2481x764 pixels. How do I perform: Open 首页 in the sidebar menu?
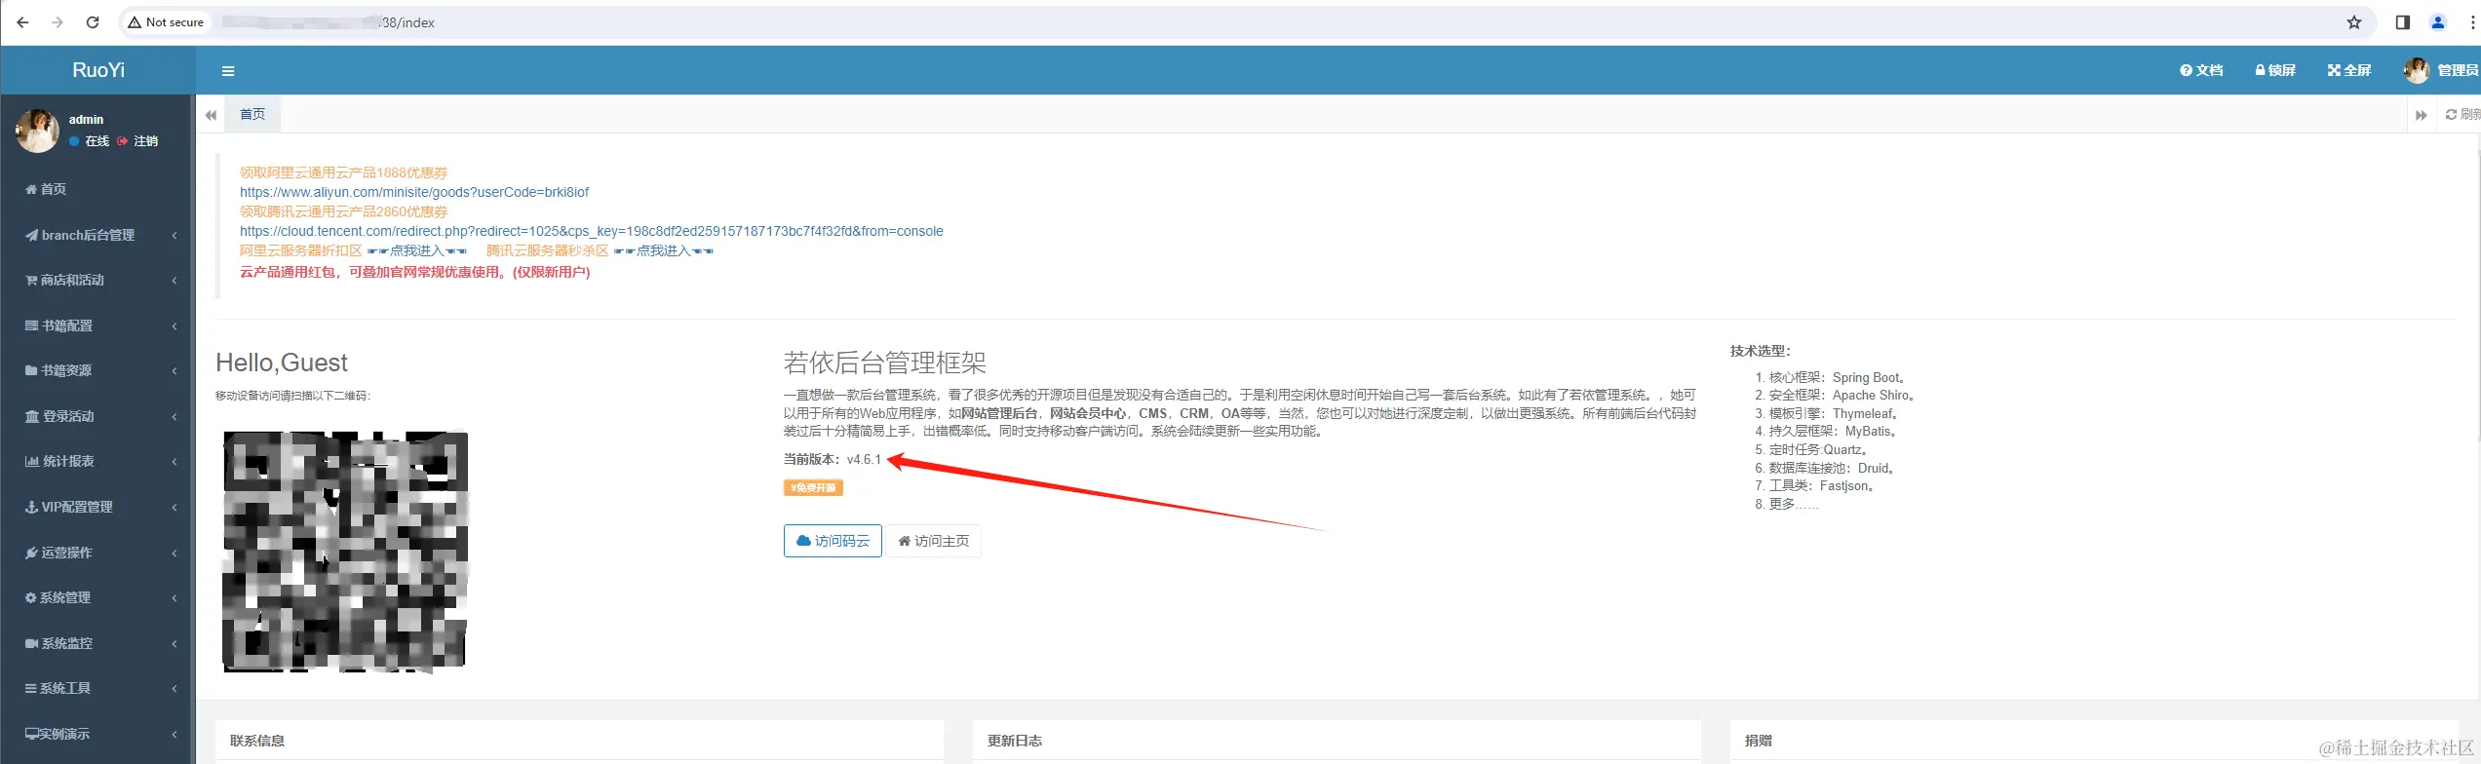pyautogui.click(x=46, y=189)
